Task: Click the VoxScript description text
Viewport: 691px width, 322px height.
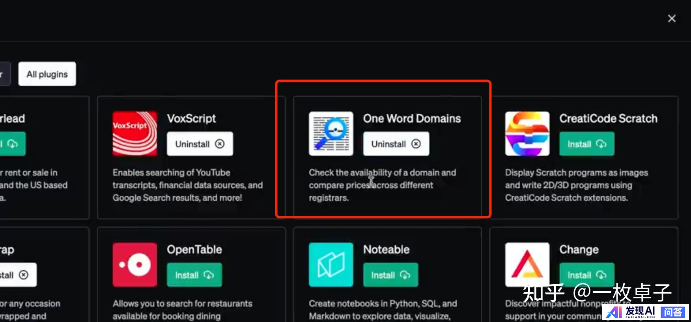Action: coord(187,185)
